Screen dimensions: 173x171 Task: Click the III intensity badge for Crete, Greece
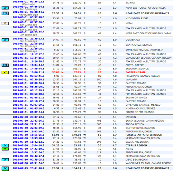(x=5, y=65)
